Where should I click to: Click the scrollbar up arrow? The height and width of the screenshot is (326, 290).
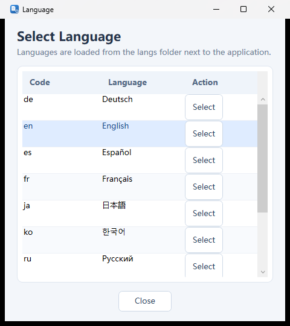pos(263,100)
